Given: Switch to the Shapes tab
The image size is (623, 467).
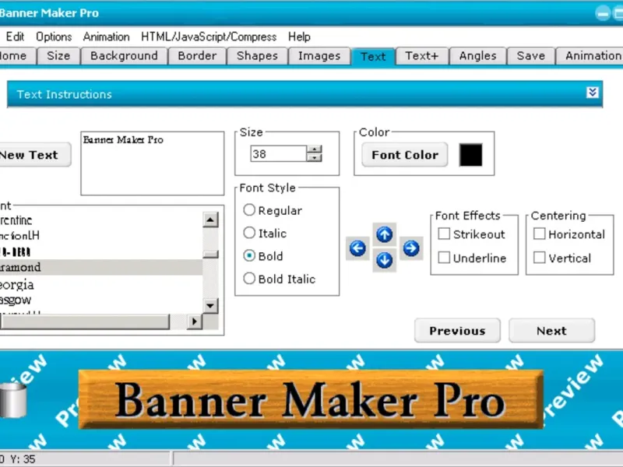Looking at the screenshot, I should coord(257,56).
